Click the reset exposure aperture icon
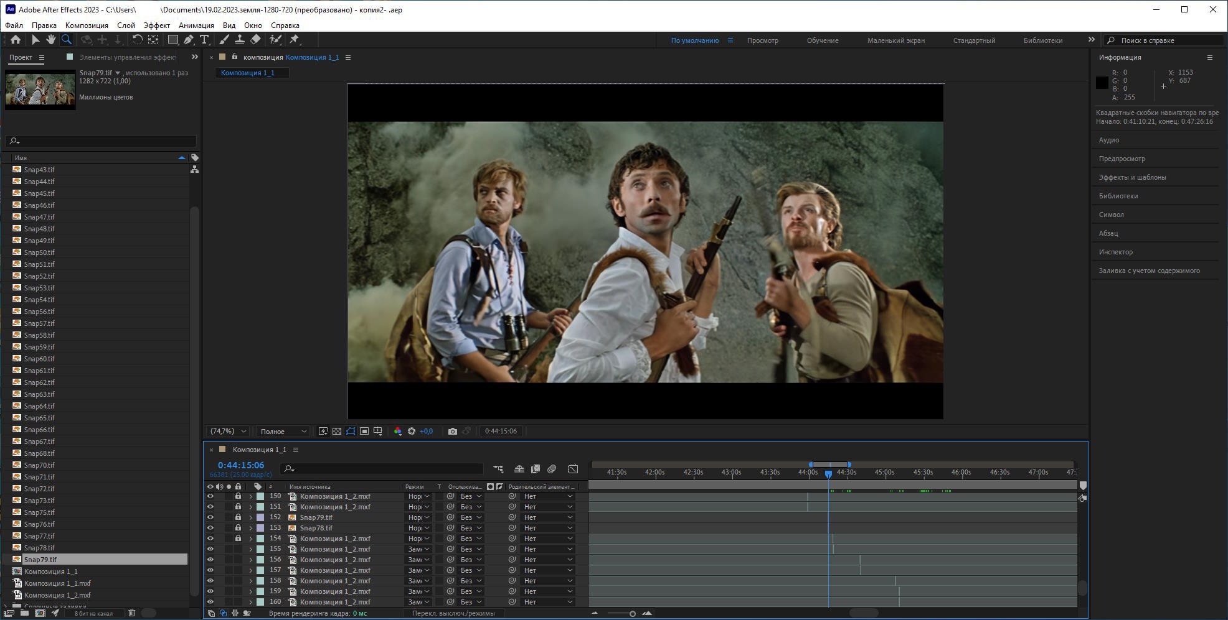Screen dimensions: 1228x620 click(x=412, y=431)
